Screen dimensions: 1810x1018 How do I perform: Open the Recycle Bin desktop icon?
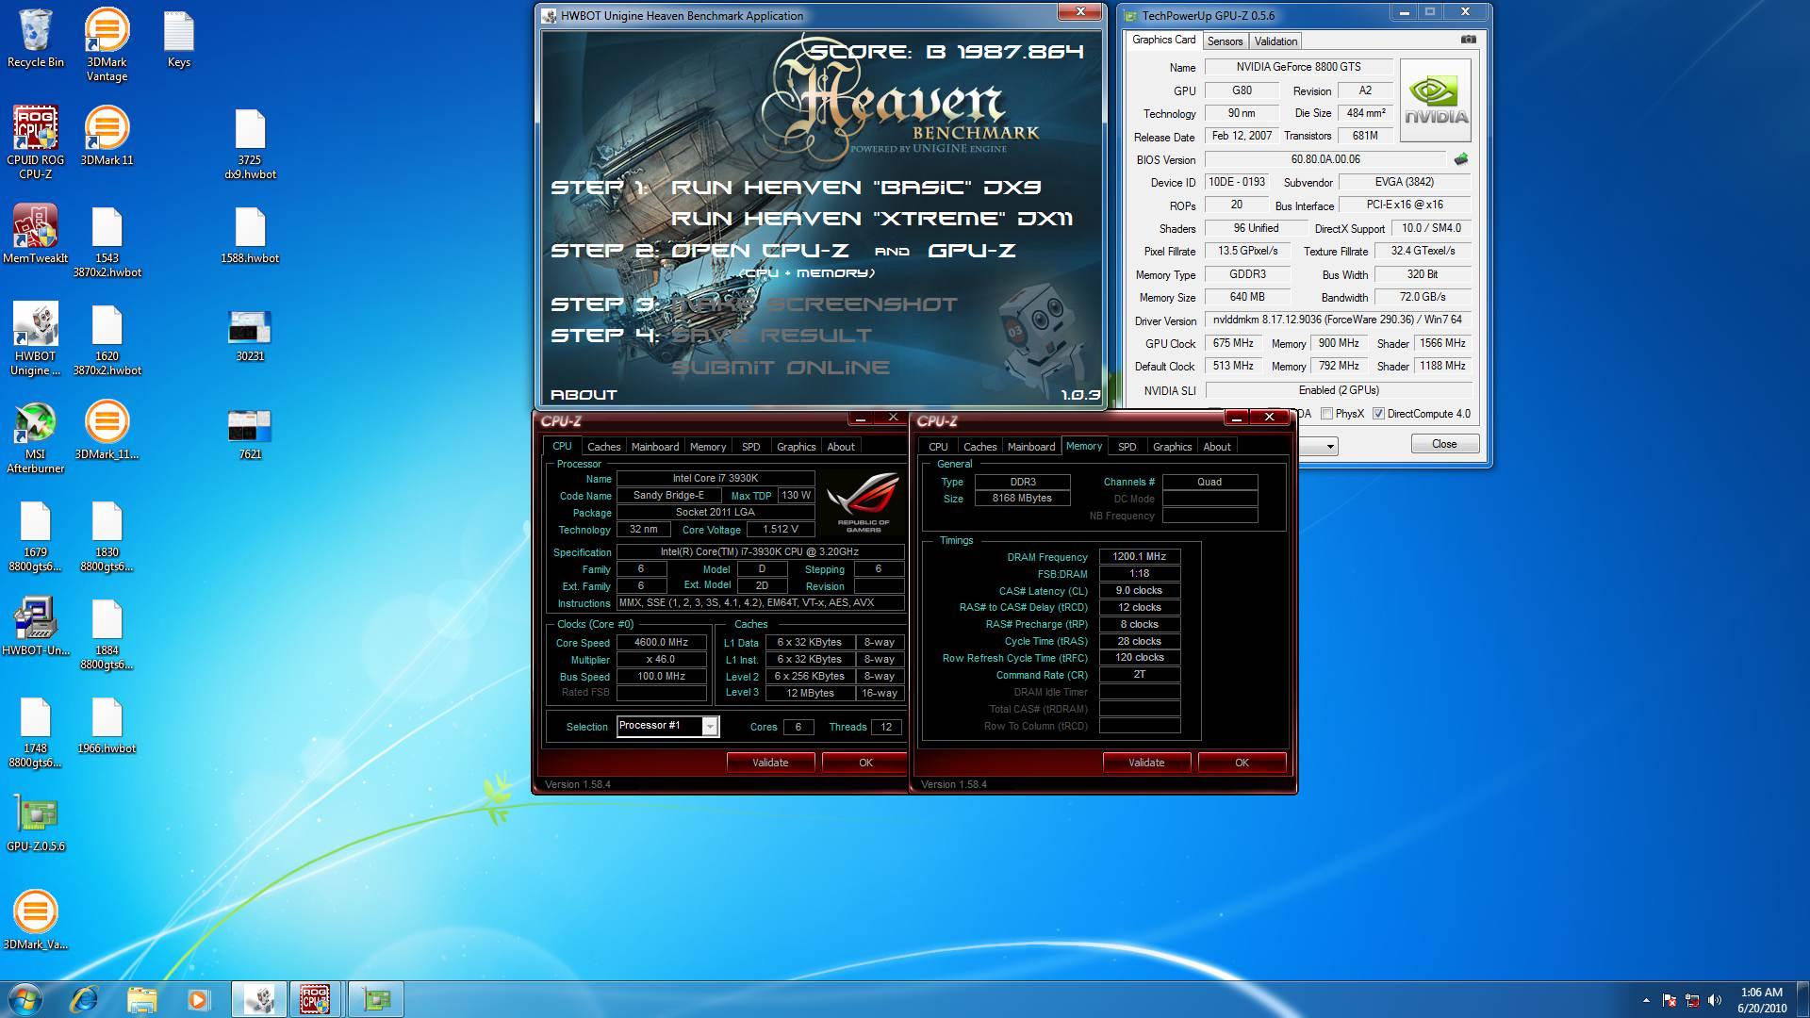point(35,39)
